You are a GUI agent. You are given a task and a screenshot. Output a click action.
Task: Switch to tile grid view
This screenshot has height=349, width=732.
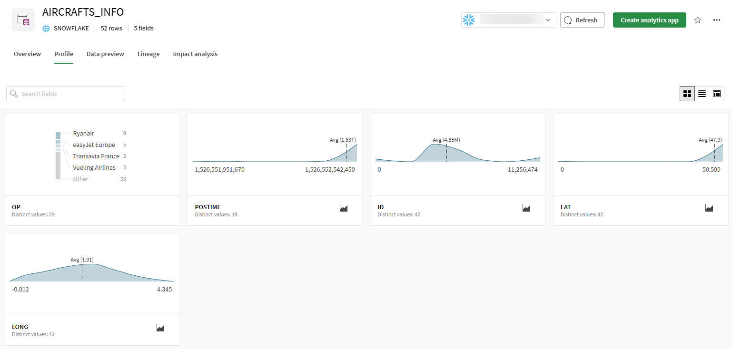point(687,94)
